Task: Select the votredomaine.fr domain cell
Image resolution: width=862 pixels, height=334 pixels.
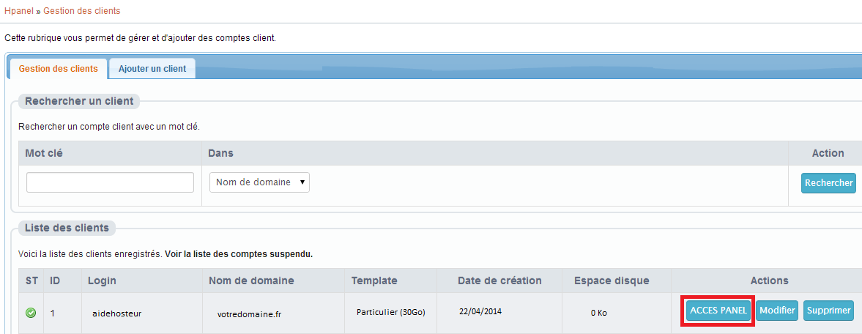Action: [249, 313]
